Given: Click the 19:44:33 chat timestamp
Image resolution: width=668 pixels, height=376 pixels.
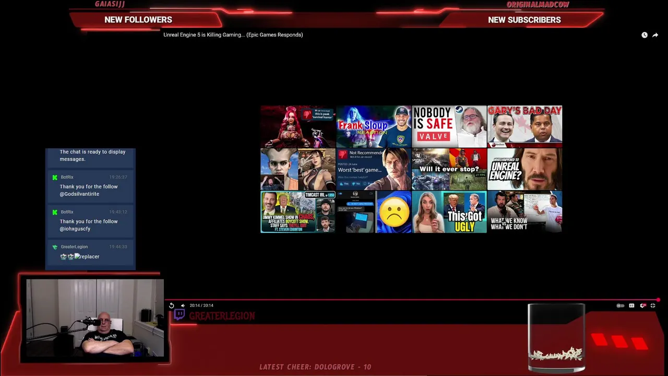Looking at the screenshot, I should pyautogui.click(x=118, y=247).
